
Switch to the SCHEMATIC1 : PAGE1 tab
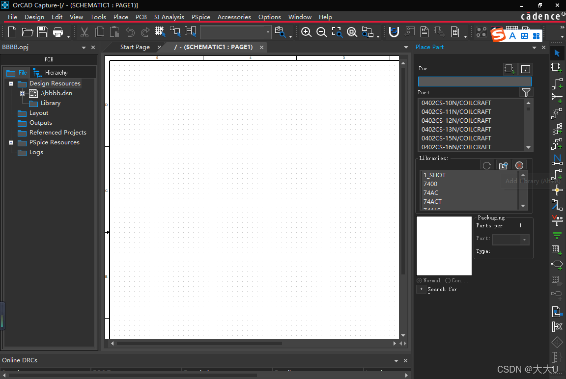tap(213, 47)
